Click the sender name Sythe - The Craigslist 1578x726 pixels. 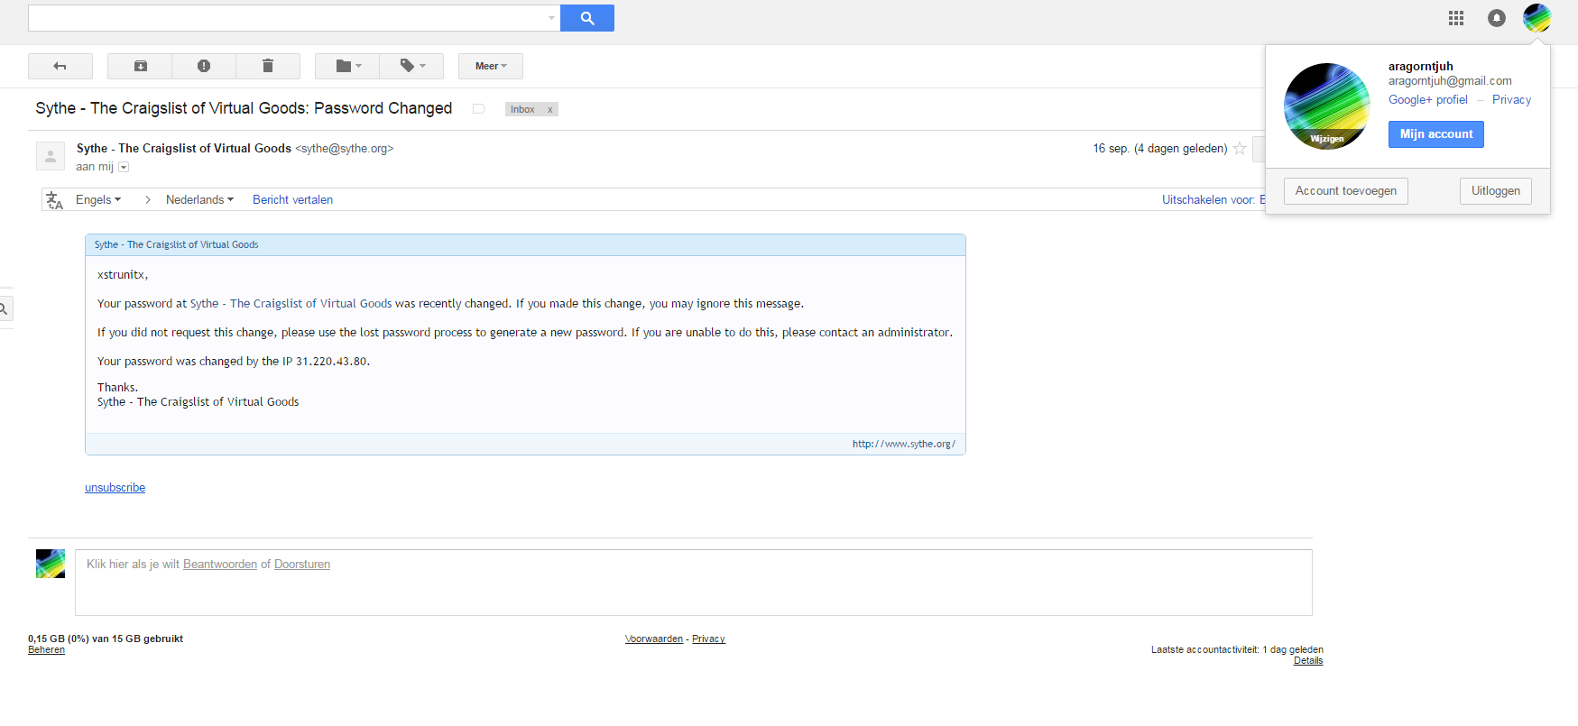[184, 149]
